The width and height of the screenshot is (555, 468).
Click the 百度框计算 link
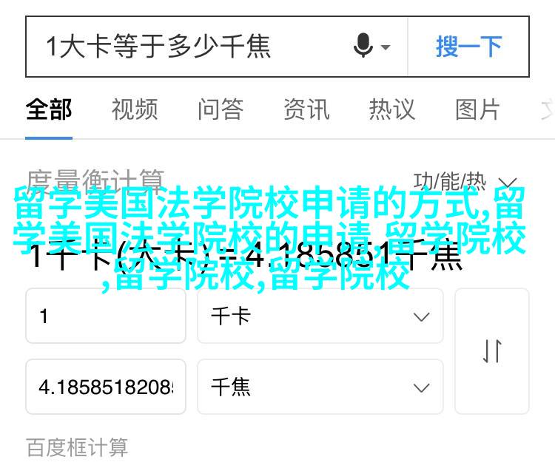click(x=77, y=447)
